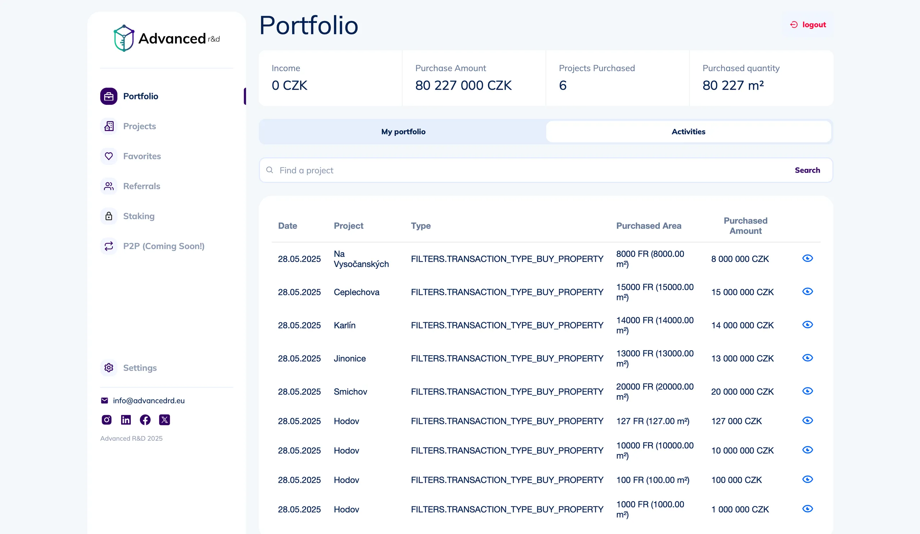The height and width of the screenshot is (534, 920).
Task: View details of the Karlín transaction
Action: coord(808,324)
